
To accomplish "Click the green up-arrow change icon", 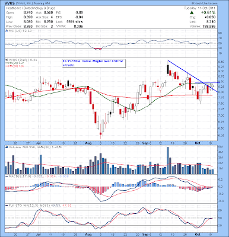I will pyautogui.click(x=192, y=12).
